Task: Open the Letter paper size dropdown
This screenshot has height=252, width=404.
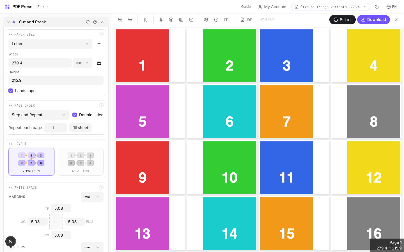Action: pos(50,44)
